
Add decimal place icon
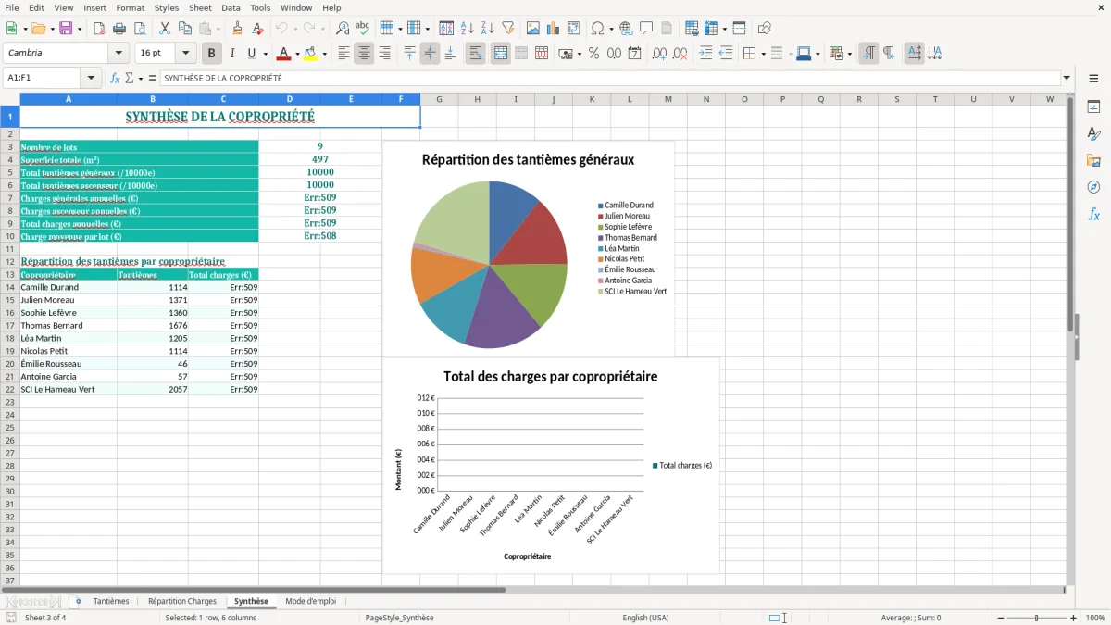tap(660, 54)
